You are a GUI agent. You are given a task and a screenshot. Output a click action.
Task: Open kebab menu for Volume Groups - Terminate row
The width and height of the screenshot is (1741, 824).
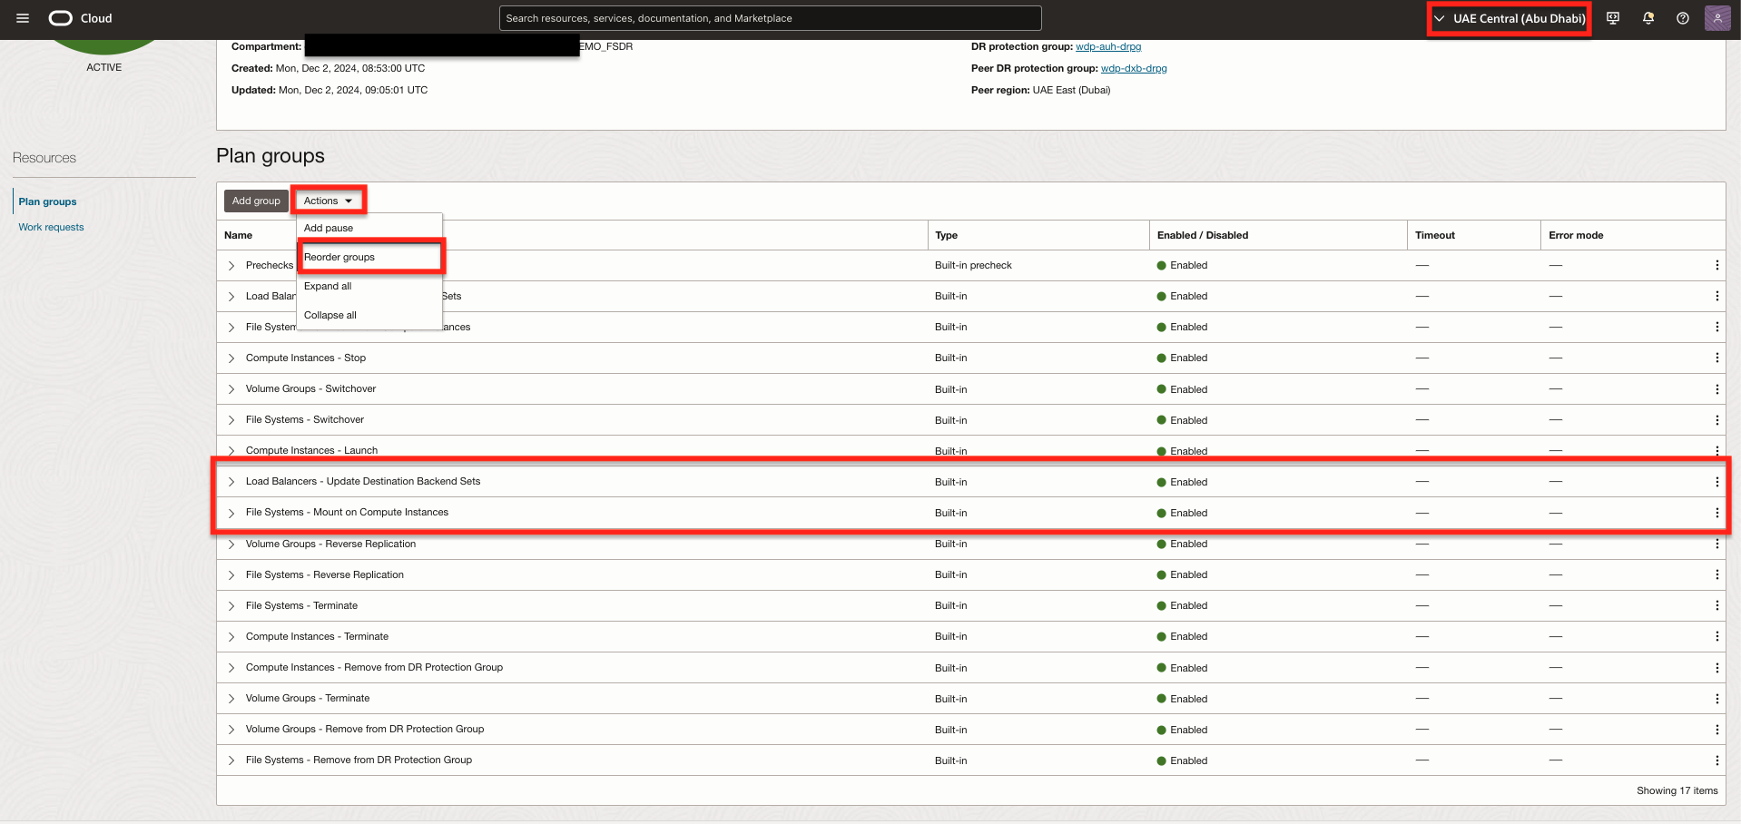[x=1716, y=699]
